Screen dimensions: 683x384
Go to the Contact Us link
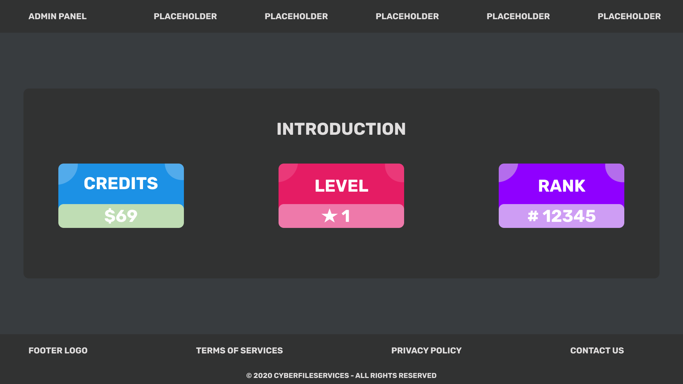pyautogui.click(x=597, y=351)
